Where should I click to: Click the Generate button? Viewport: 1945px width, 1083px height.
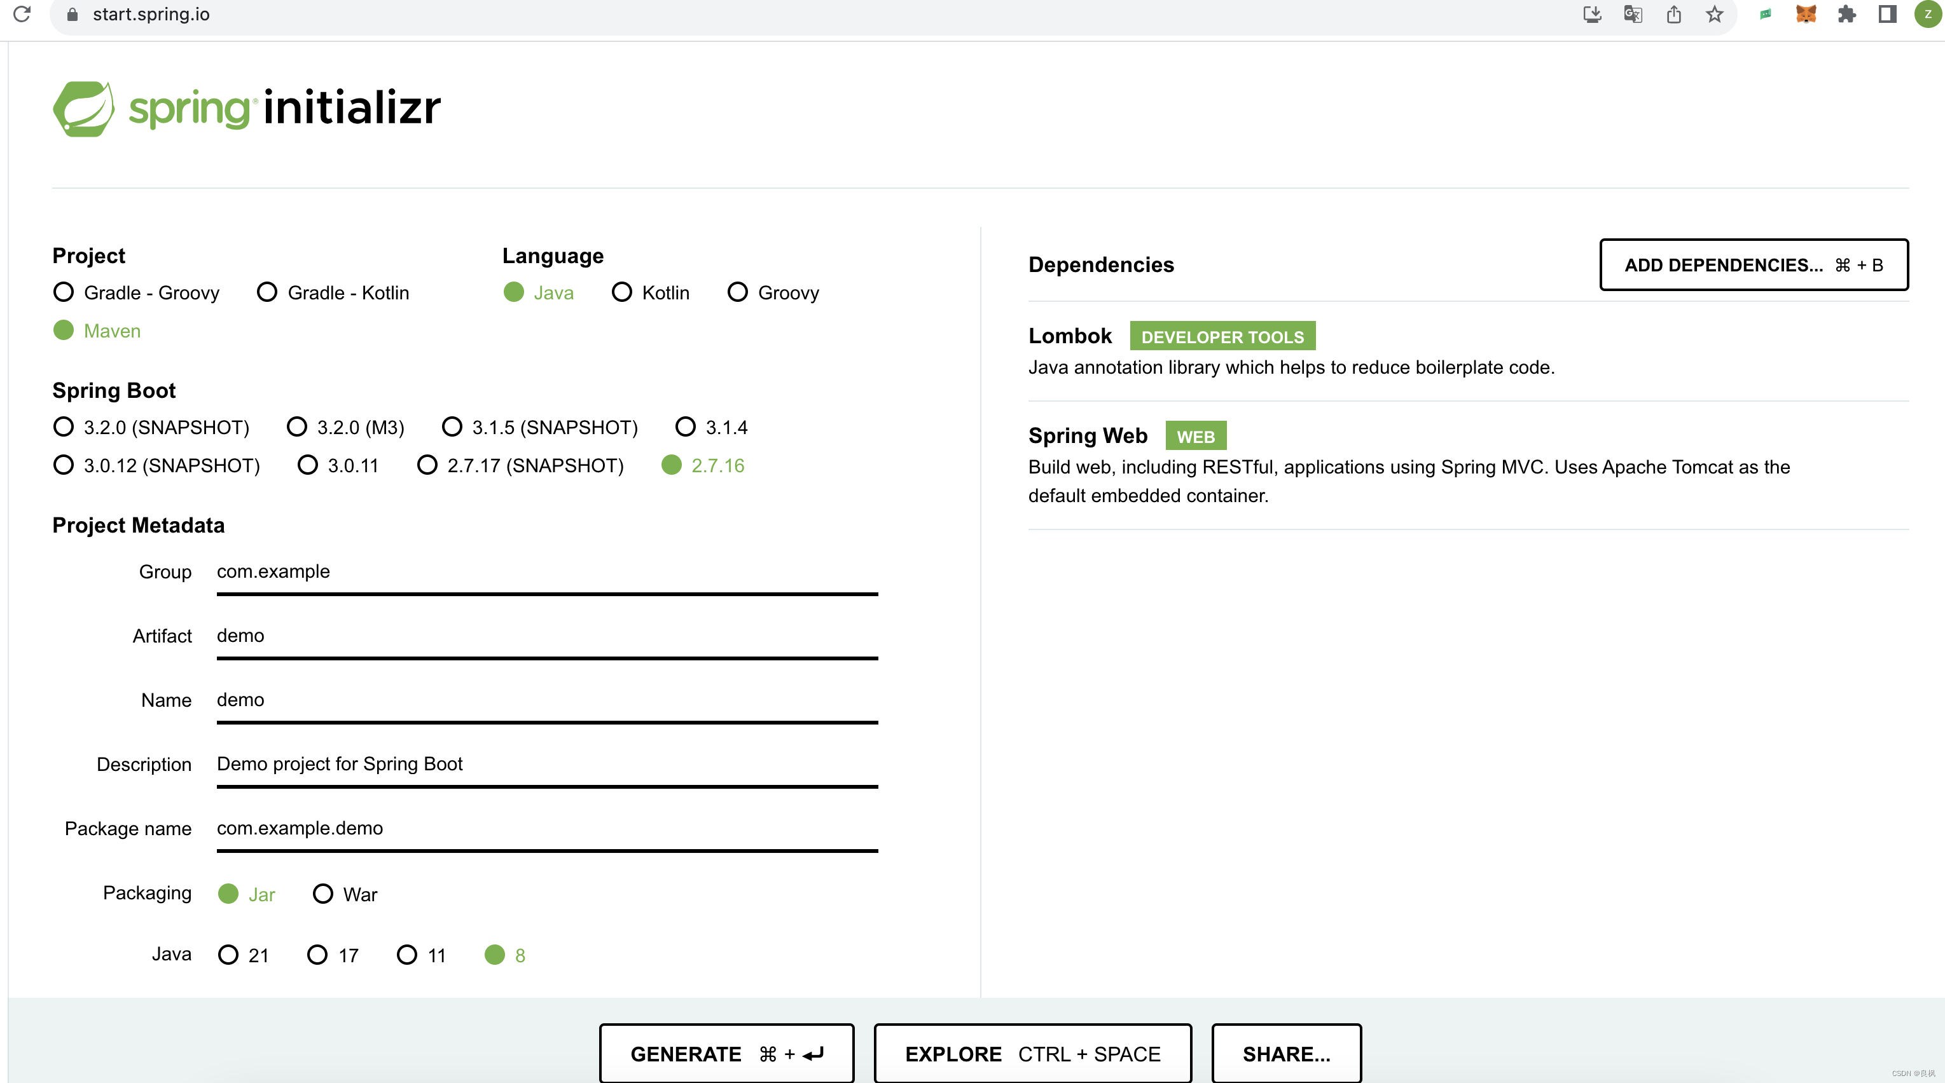pos(726,1054)
